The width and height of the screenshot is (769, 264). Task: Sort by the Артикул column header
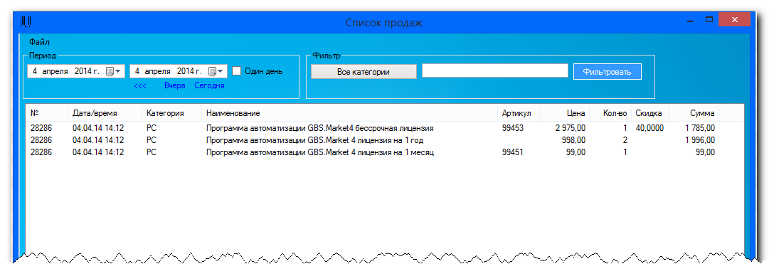click(519, 113)
